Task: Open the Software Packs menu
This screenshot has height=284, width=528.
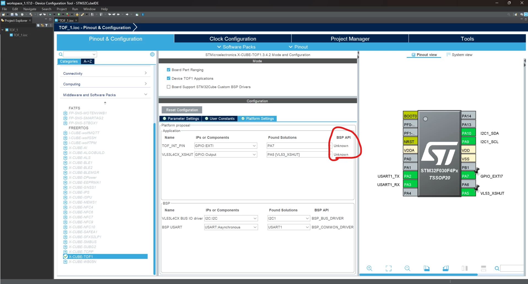Action: pyautogui.click(x=236, y=47)
